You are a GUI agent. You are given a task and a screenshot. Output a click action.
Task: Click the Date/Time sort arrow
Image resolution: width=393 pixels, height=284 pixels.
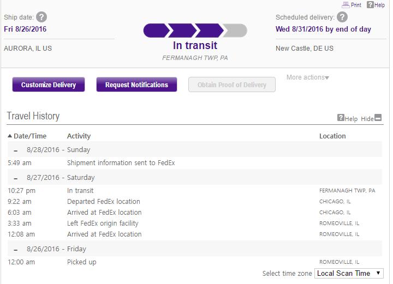[10, 136]
